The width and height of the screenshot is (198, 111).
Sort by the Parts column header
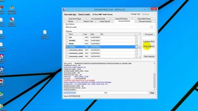pyautogui.click(x=76, y=34)
